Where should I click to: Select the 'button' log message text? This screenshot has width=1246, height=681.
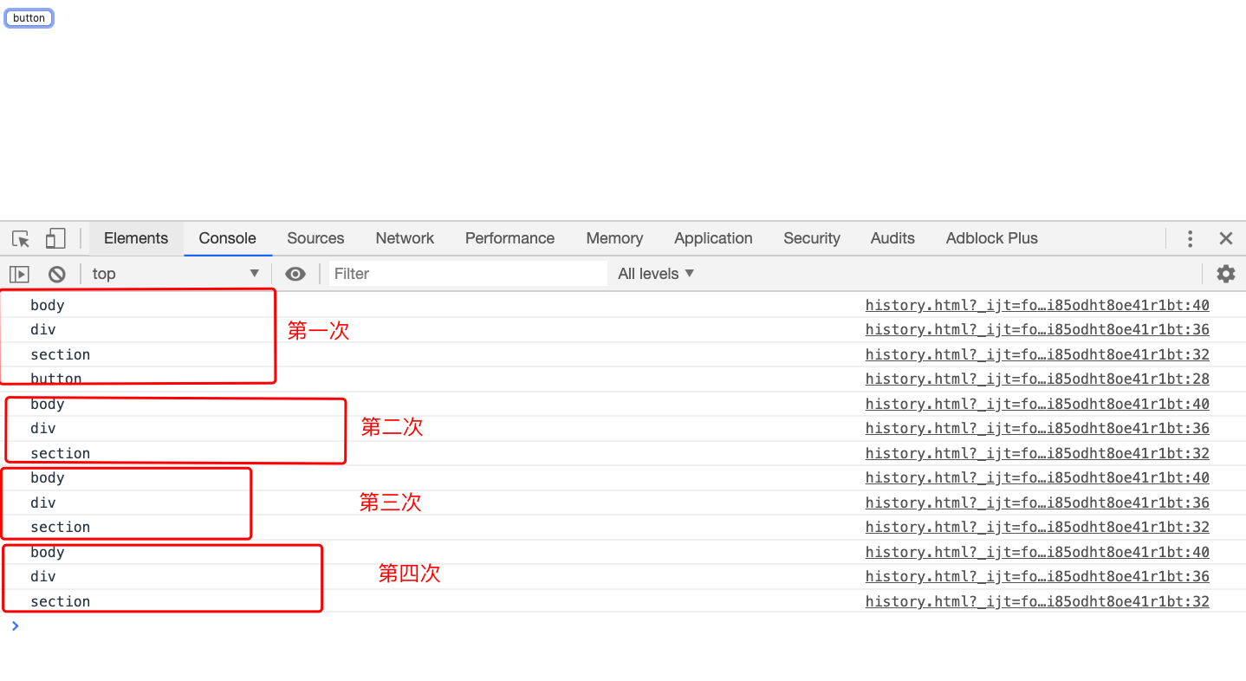click(55, 379)
